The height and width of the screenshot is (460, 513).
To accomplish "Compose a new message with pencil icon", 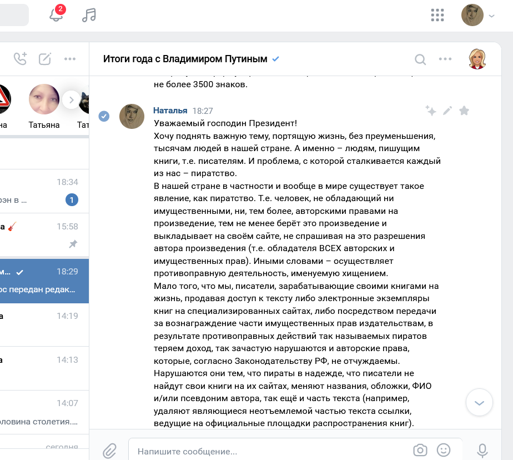I will 45,59.
